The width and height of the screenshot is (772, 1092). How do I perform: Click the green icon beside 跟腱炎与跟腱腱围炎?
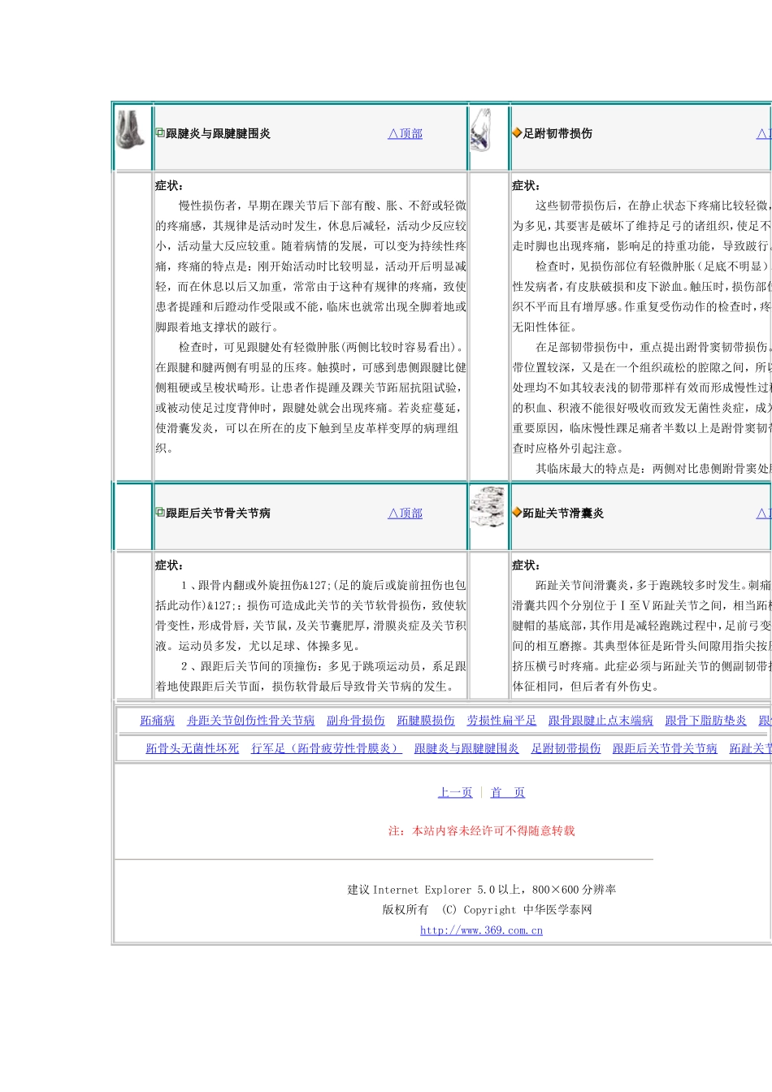tap(160, 133)
